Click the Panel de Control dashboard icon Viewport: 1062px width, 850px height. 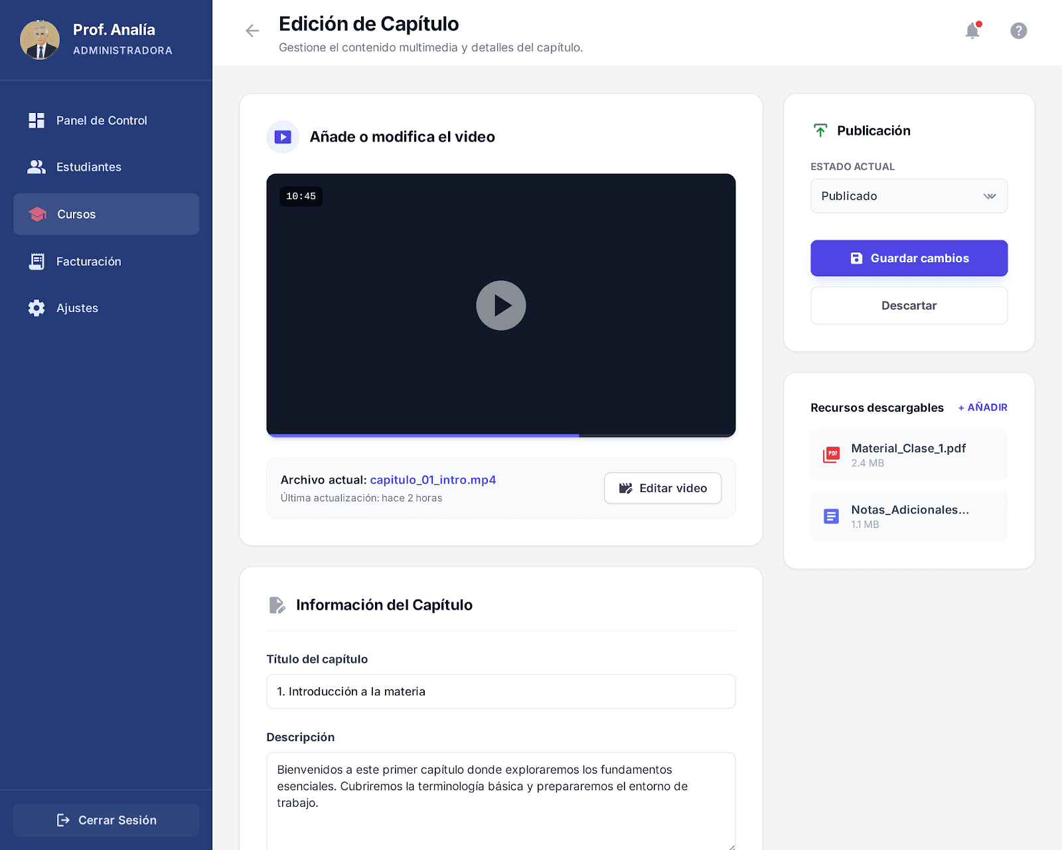click(37, 120)
